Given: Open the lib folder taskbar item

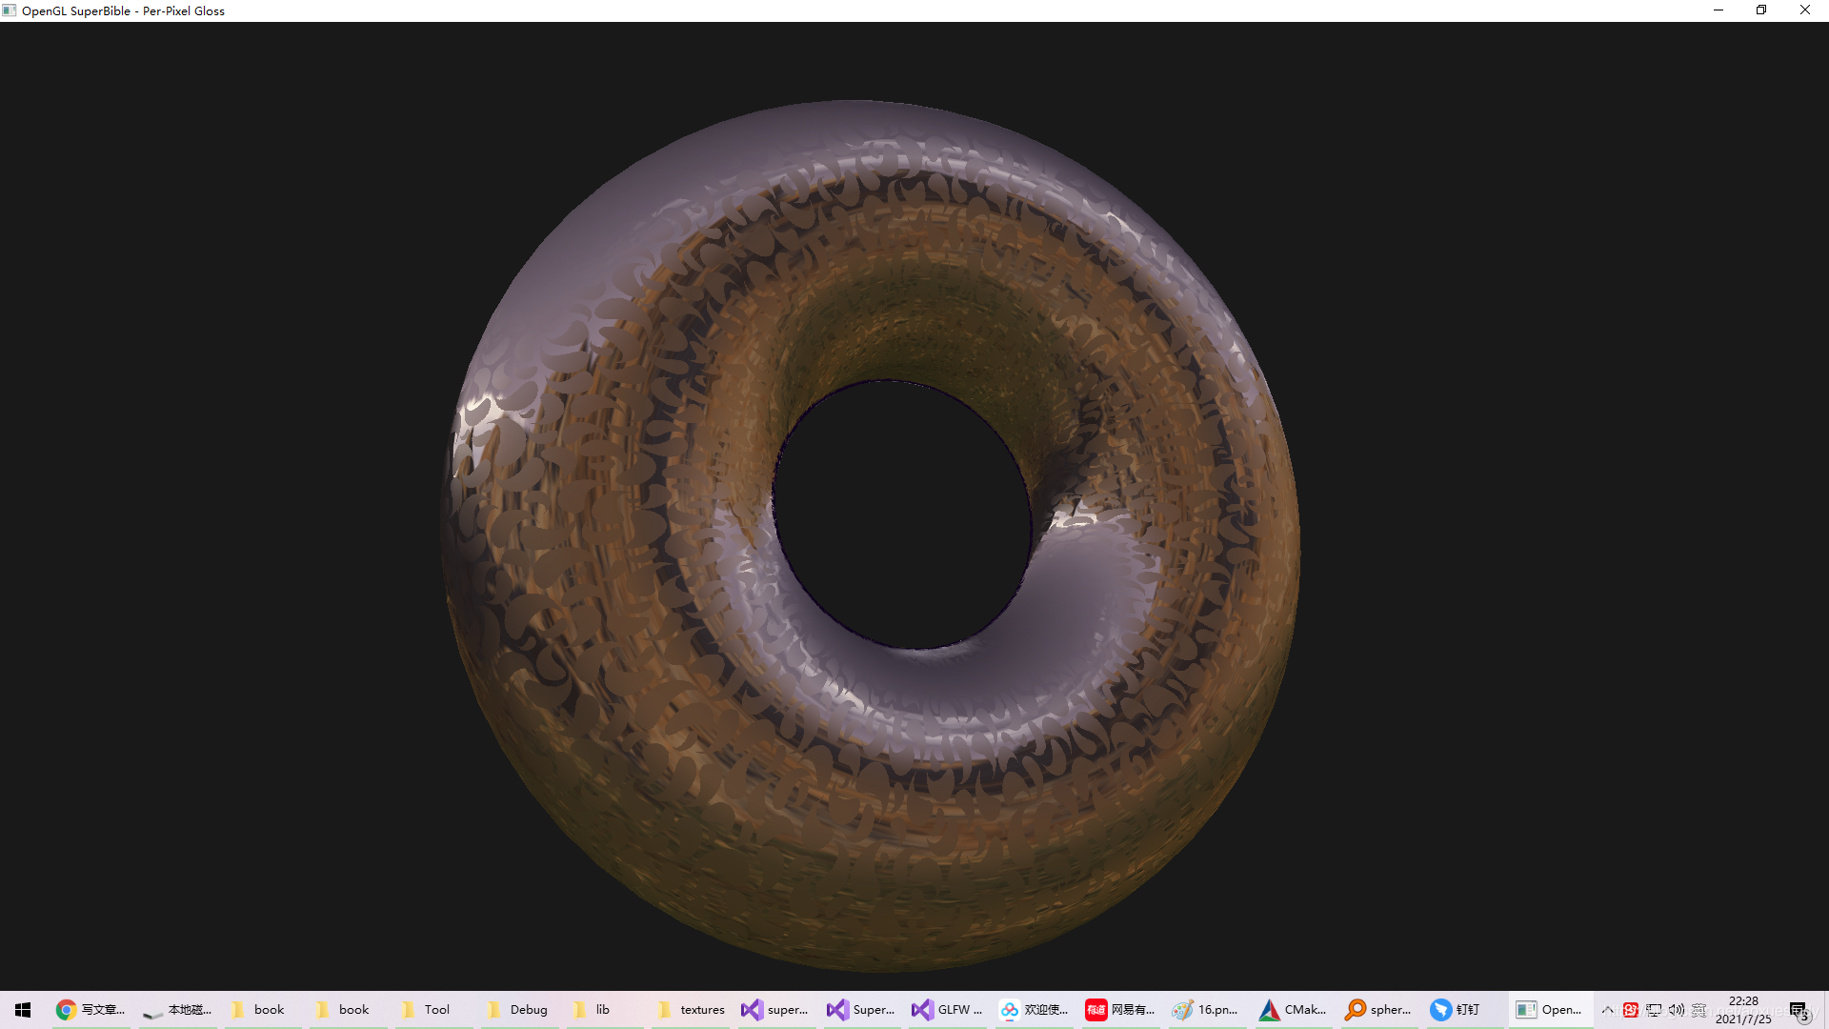Looking at the screenshot, I should 592,1010.
